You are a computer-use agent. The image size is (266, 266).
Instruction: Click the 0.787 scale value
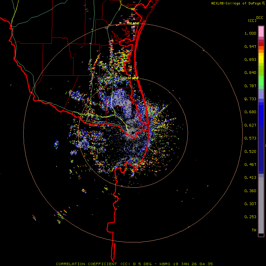click(x=250, y=86)
